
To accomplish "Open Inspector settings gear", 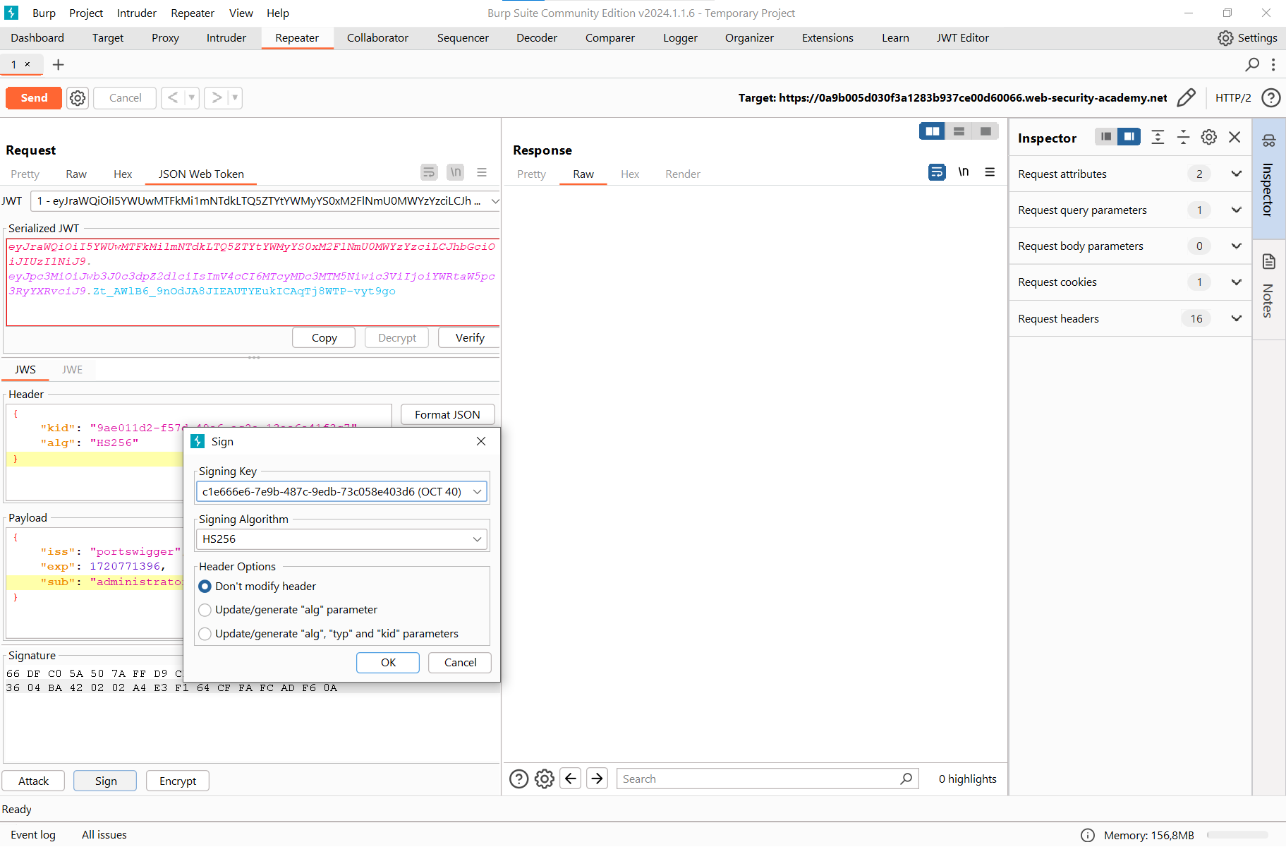I will coord(1209,137).
